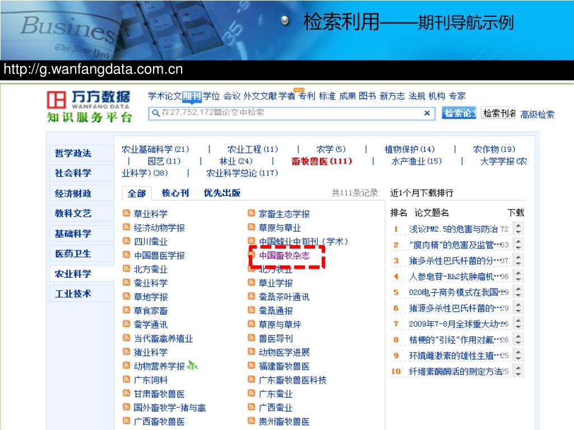Image resolution: width=574 pixels, height=430 pixels.
Task: Open the 草原与草坪 journal link
Action: click(x=280, y=324)
